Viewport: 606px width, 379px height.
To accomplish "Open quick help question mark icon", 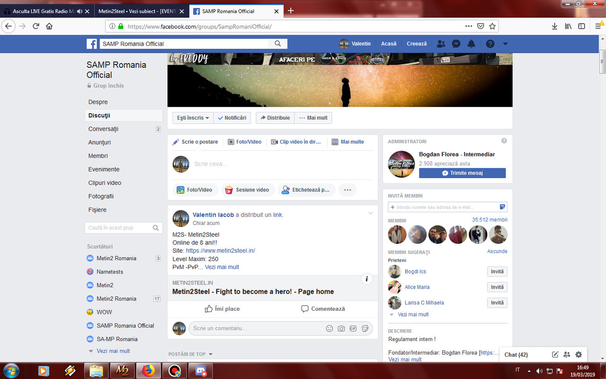I will pos(490,44).
